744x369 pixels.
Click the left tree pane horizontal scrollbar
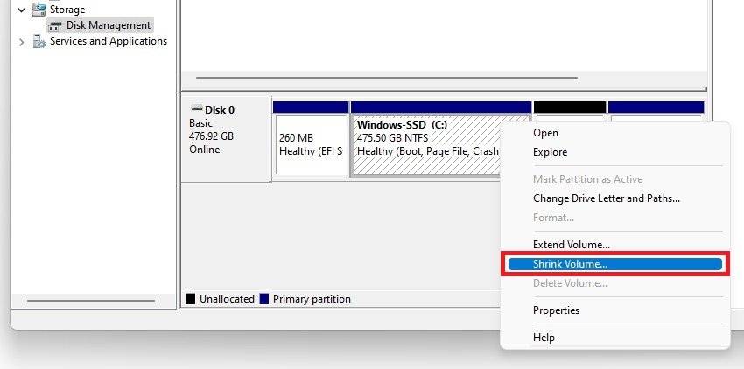(91, 301)
